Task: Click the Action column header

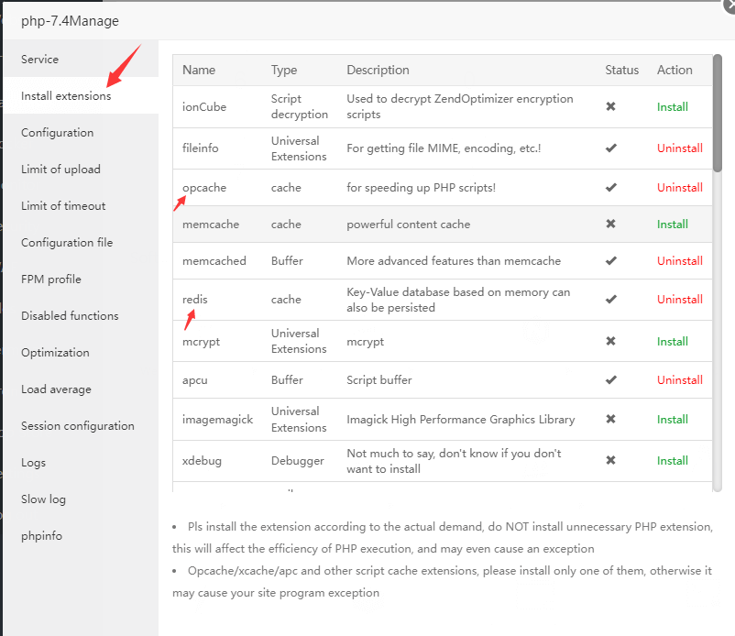Action: pos(675,70)
